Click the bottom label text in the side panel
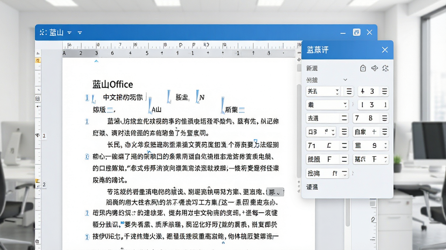Screen dimensions: 446x250 pos(312,187)
